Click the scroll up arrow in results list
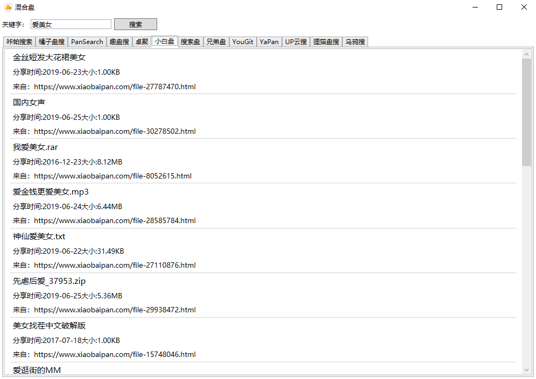Screen dimensions: 536x379 (x=526, y=54)
